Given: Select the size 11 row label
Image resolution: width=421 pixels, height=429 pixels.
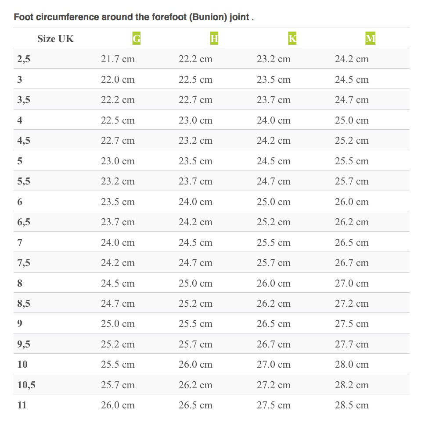Looking at the screenshot, I should [x=22, y=405].
